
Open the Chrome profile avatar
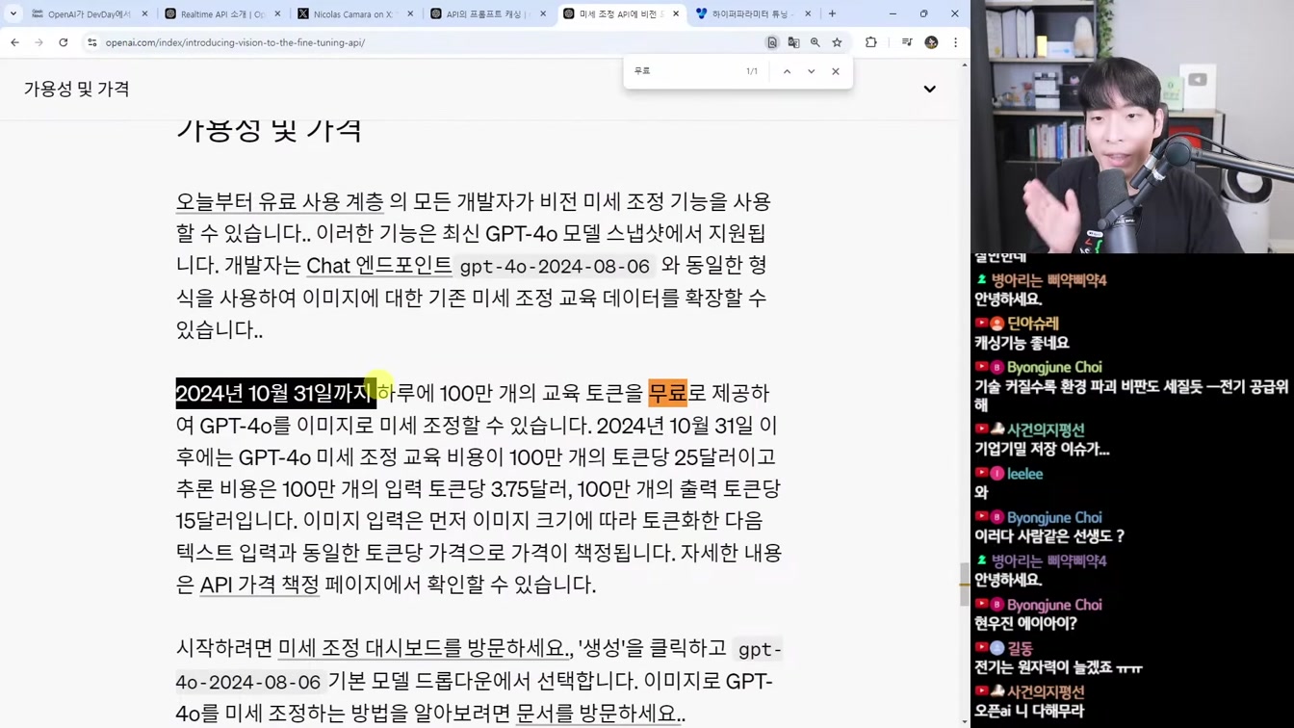(x=931, y=42)
